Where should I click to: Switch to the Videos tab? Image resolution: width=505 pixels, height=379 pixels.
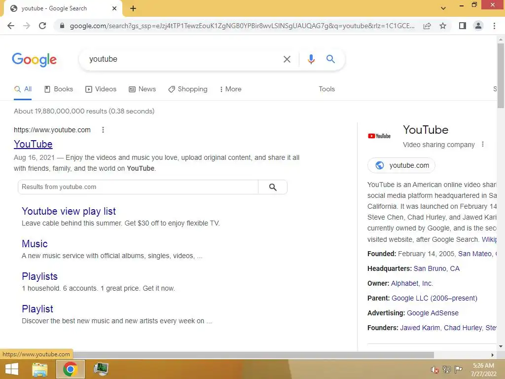[101, 89]
